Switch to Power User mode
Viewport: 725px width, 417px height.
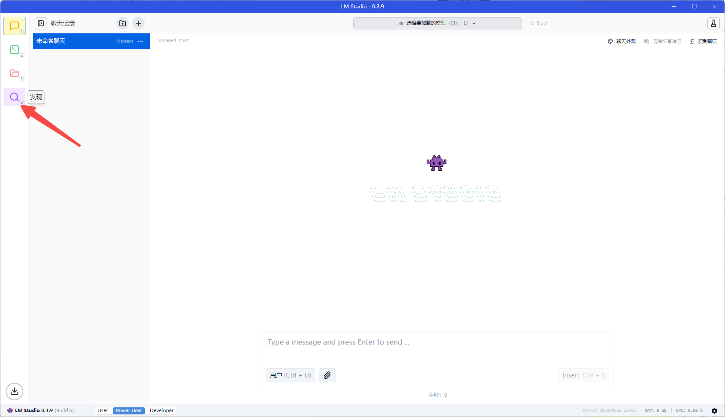(x=129, y=411)
